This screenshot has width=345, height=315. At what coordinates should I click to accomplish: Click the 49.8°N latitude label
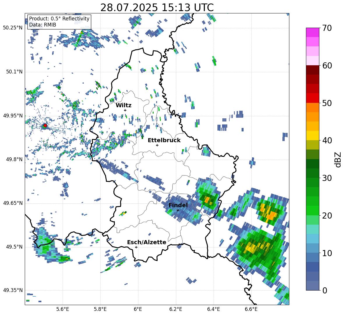(x=14, y=159)
